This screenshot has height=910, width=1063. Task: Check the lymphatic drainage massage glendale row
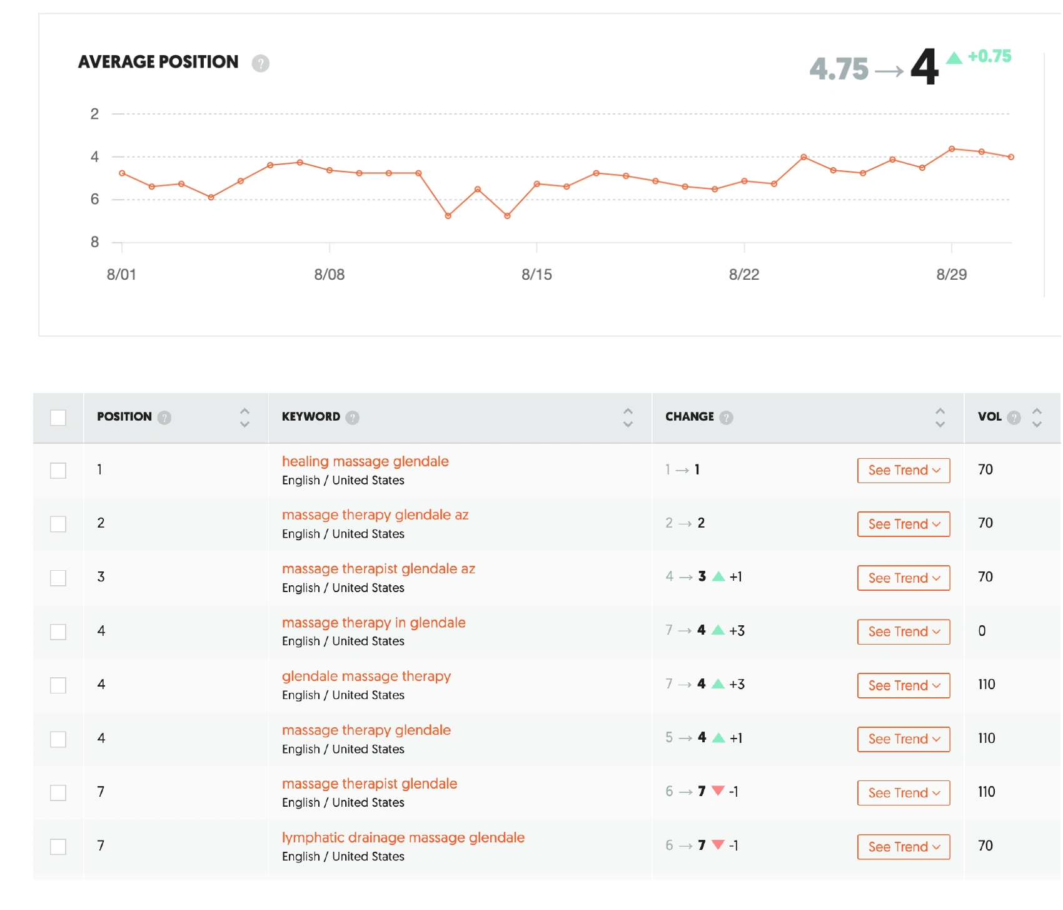(58, 847)
